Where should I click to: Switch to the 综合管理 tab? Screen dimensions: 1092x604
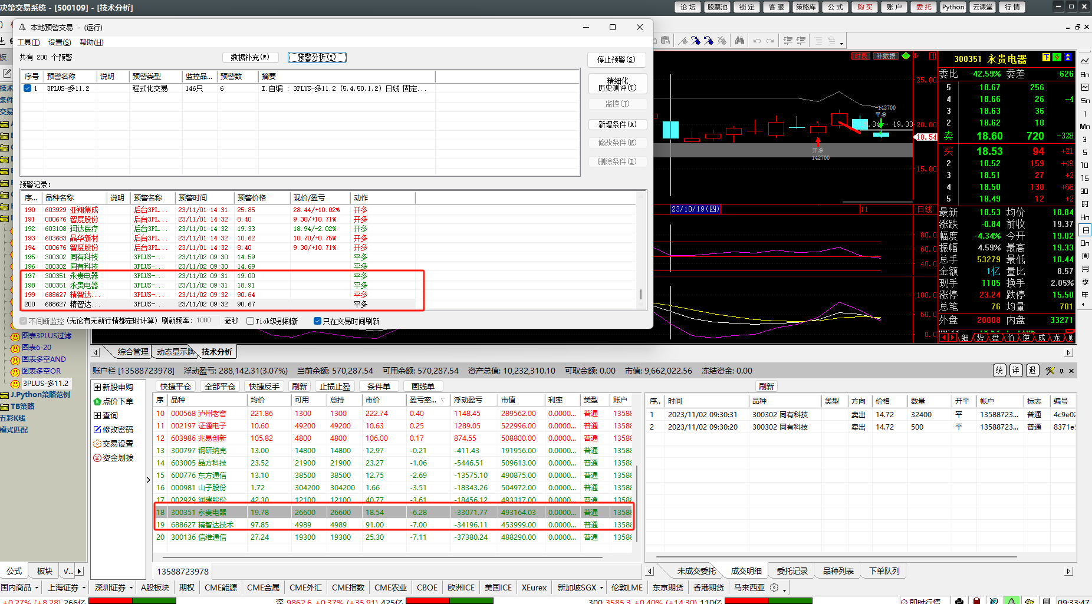[133, 352]
